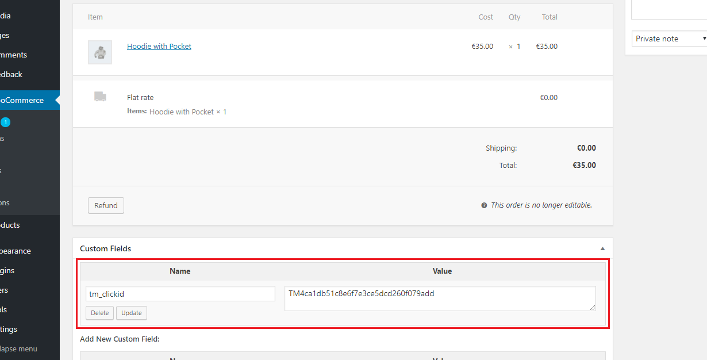Click the help icon beside the order-not-editable notice
This screenshot has width=707, height=360.
click(x=484, y=205)
